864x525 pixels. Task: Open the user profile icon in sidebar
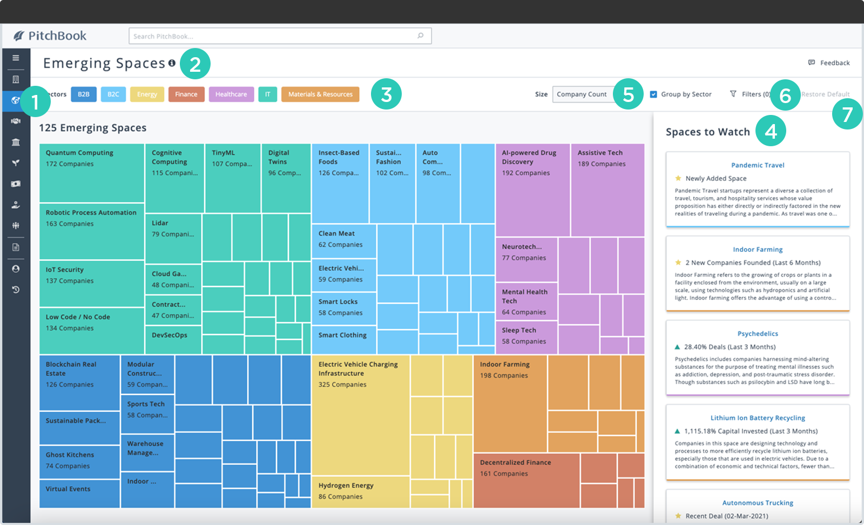[16, 269]
